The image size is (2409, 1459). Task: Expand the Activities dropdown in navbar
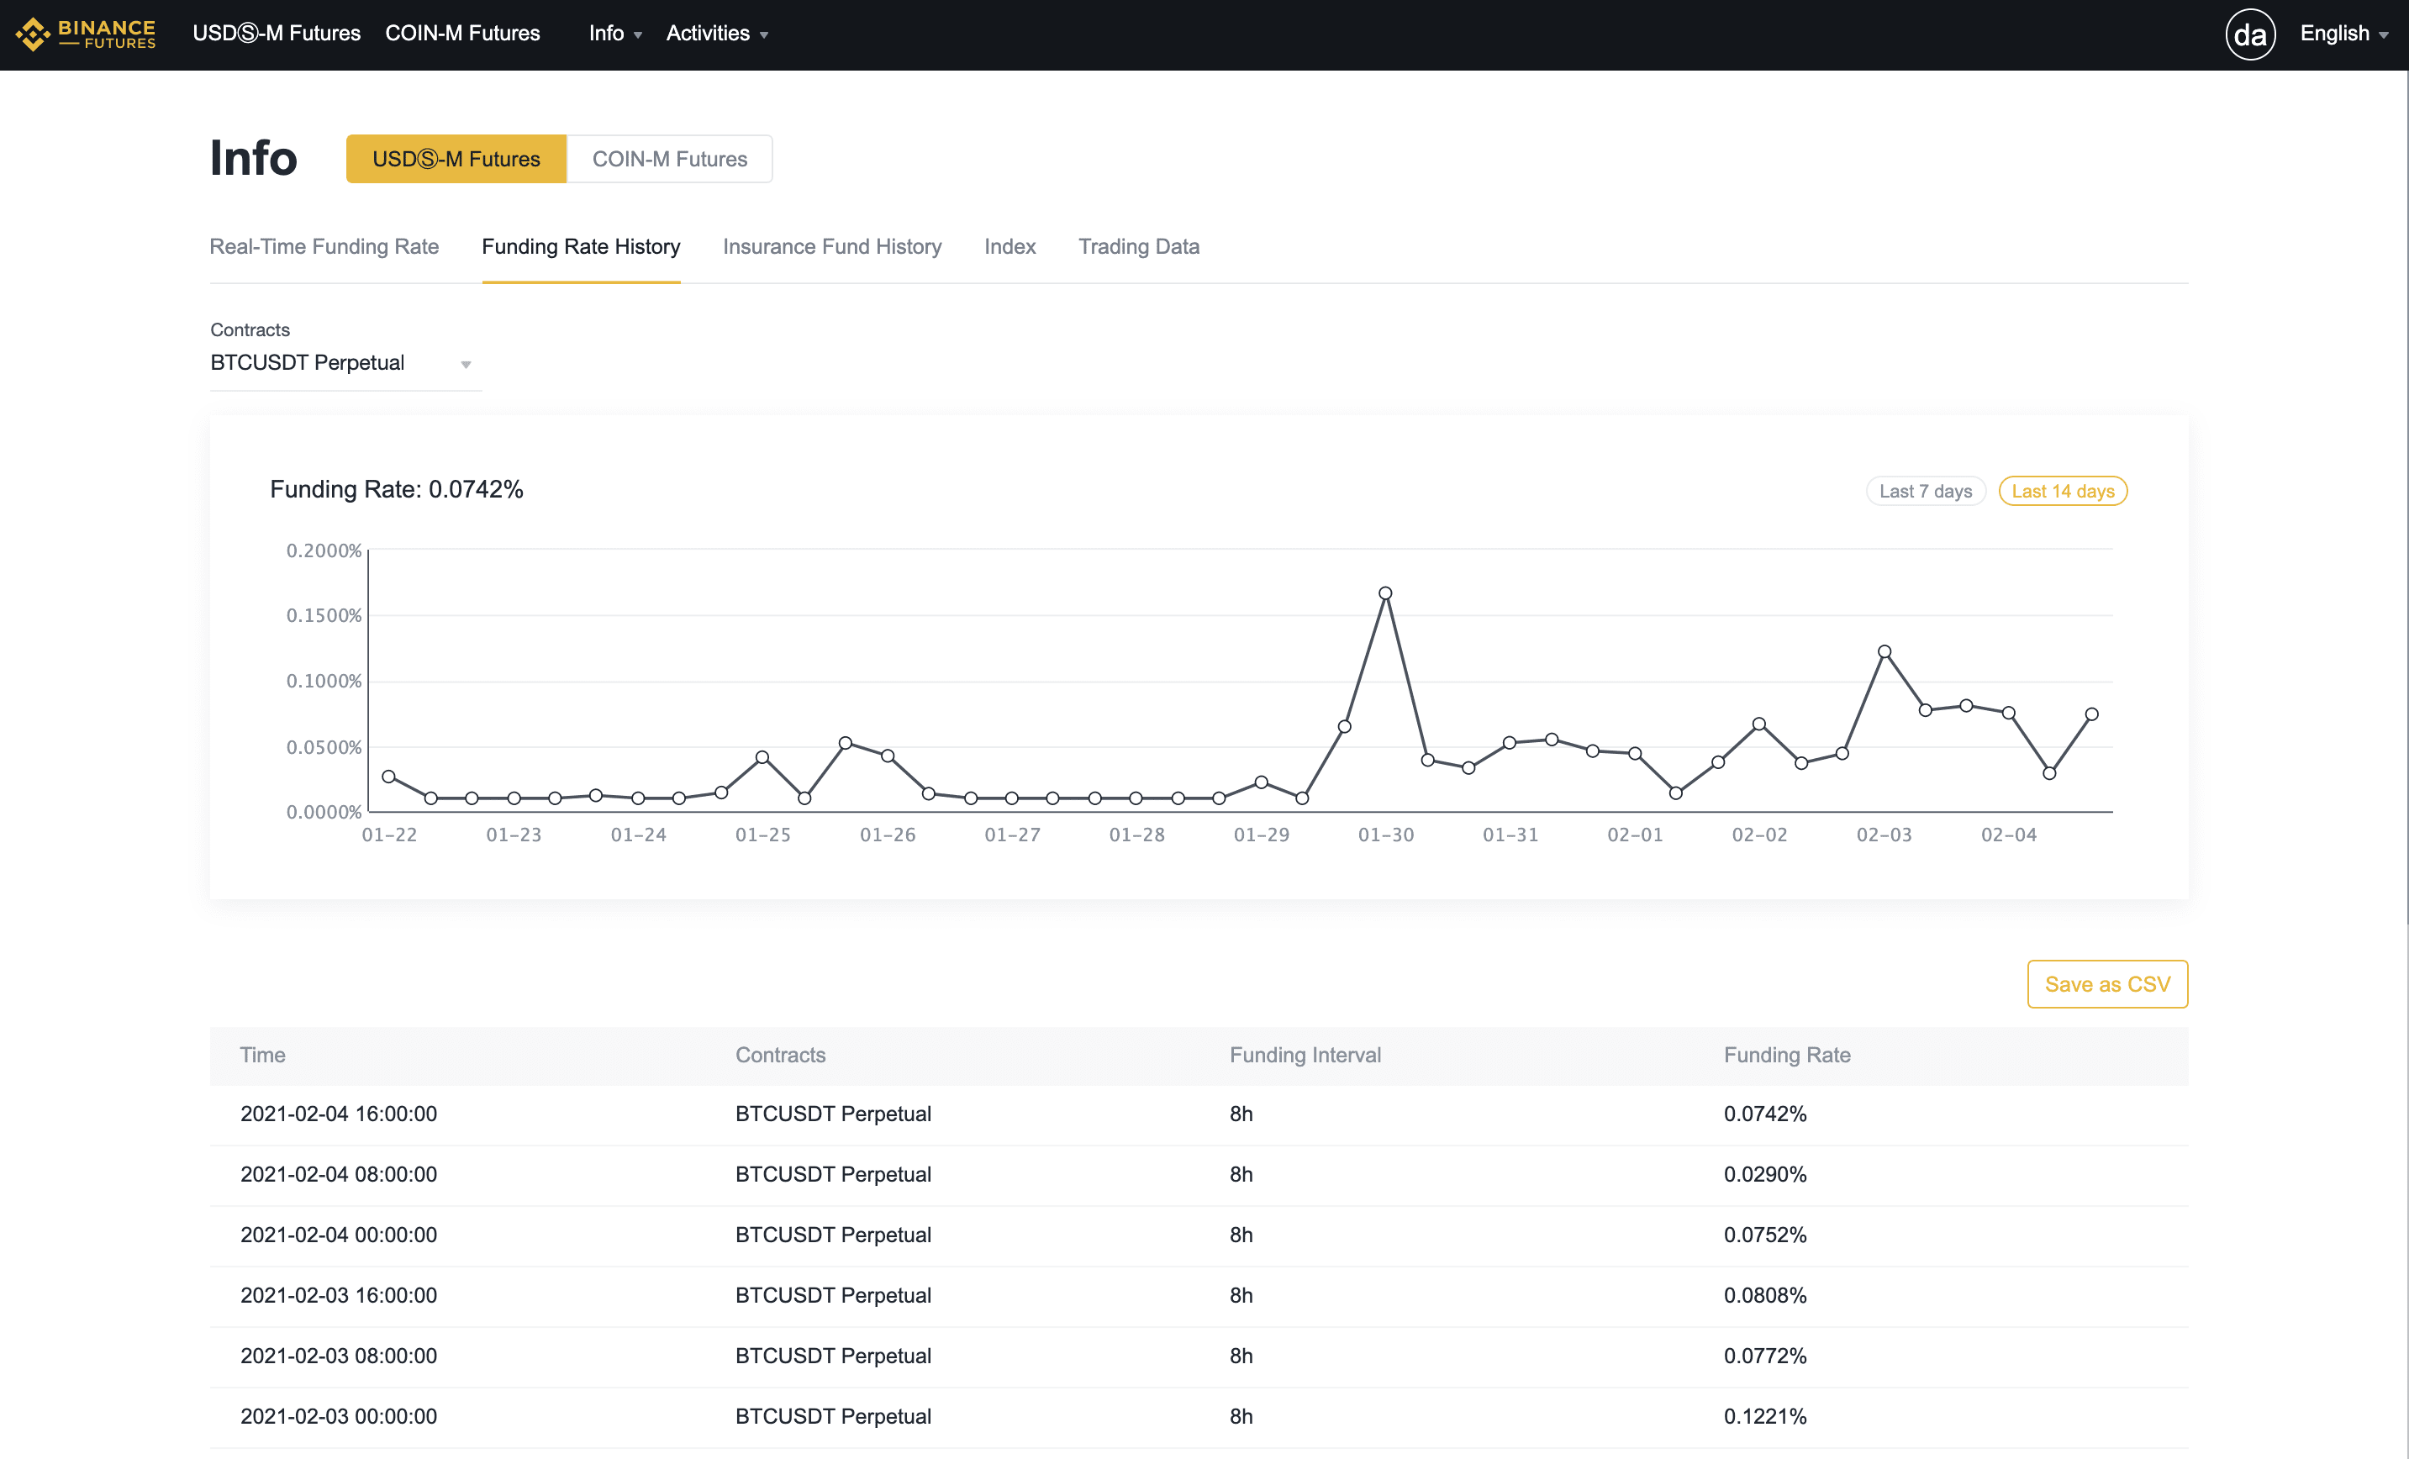coord(717,34)
